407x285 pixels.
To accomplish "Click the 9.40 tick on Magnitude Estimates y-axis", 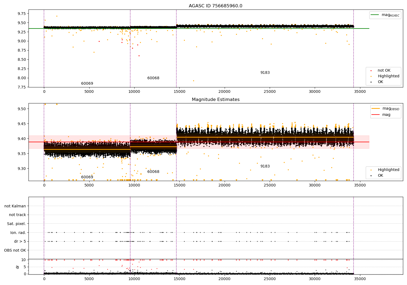I will click(21, 139).
